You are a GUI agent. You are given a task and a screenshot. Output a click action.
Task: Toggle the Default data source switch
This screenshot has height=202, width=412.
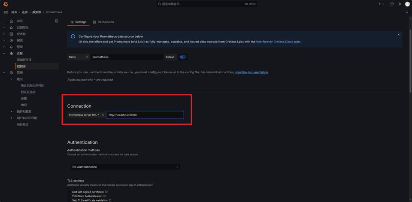pos(183,57)
